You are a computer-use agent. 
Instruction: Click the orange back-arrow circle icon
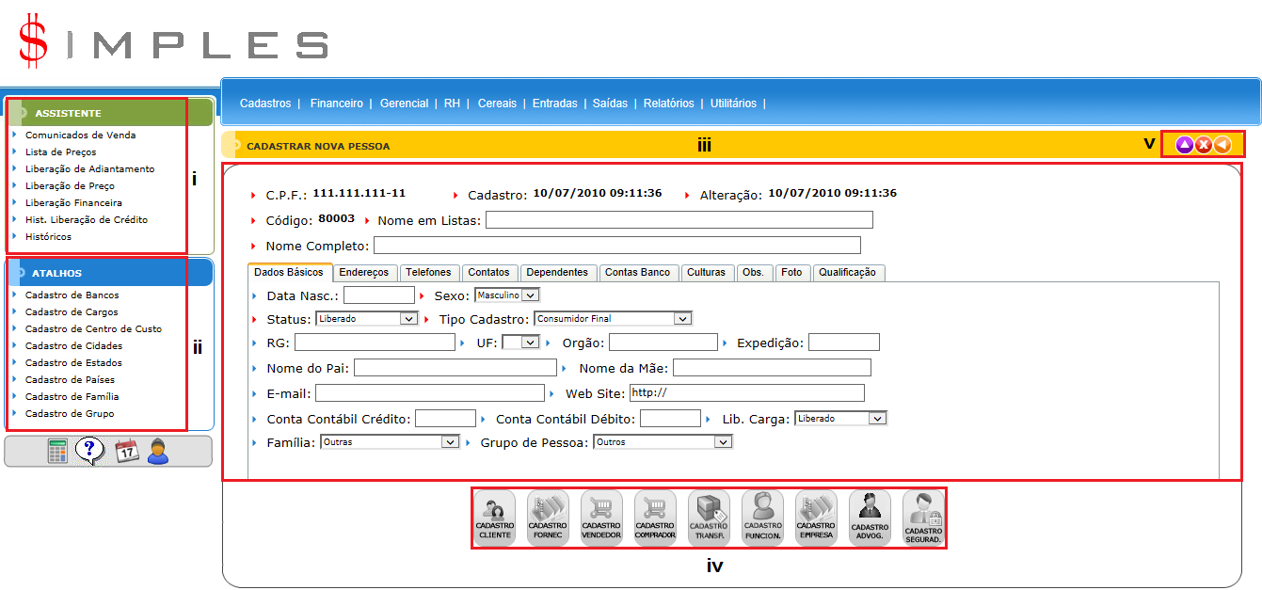click(x=1222, y=145)
